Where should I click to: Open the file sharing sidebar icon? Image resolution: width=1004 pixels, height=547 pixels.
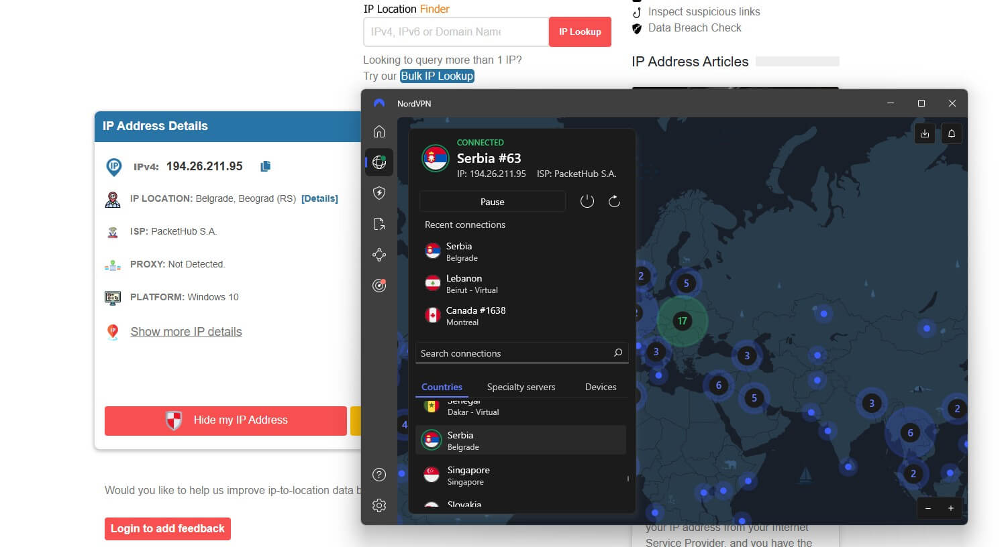pos(379,224)
